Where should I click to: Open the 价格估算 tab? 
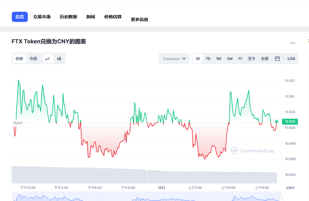coord(113,17)
